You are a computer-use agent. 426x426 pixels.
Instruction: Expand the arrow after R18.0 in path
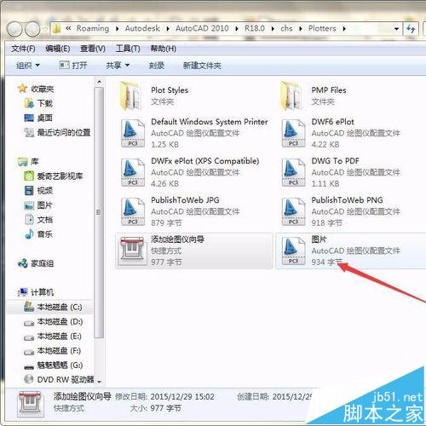pyautogui.click(x=273, y=29)
